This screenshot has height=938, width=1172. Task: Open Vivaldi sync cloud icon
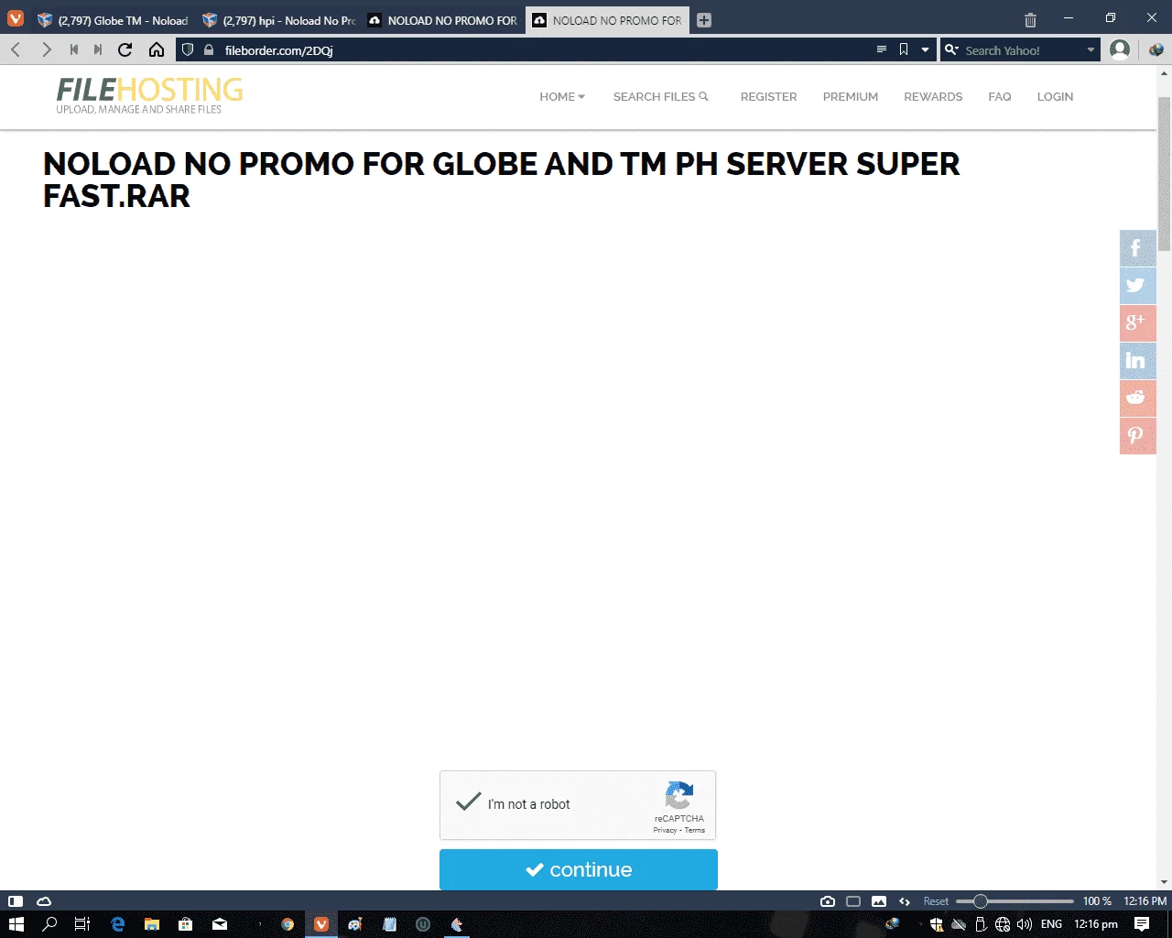pyautogui.click(x=43, y=901)
